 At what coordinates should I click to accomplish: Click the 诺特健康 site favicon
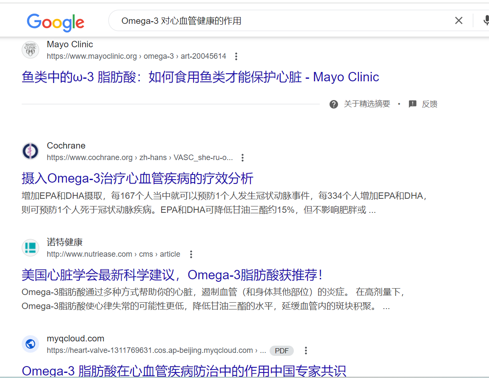coord(30,248)
